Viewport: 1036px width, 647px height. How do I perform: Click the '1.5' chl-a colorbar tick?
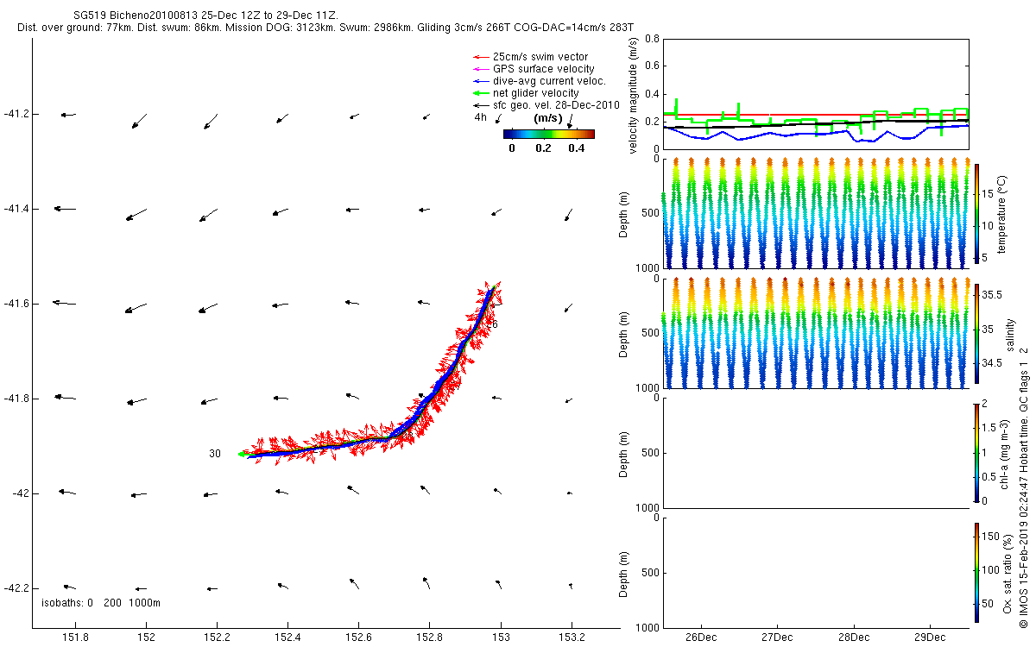pyautogui.click(x=989, y=427)
